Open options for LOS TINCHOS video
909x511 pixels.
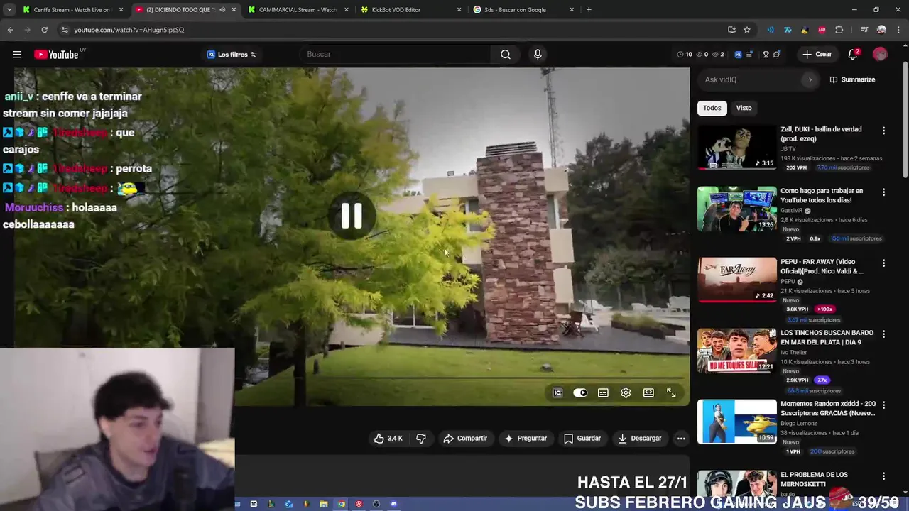[883, 334]
